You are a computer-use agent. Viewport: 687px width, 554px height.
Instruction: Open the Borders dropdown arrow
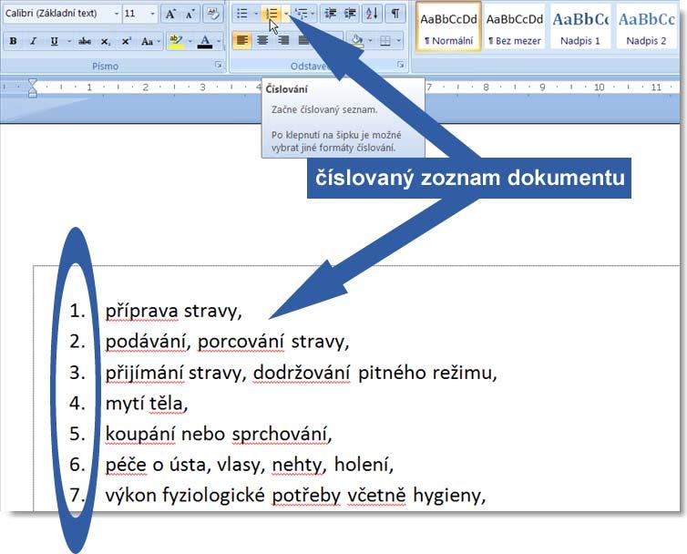coord(399,41)
